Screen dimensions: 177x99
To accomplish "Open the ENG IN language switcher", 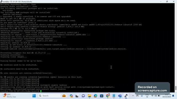I will 147,96.
